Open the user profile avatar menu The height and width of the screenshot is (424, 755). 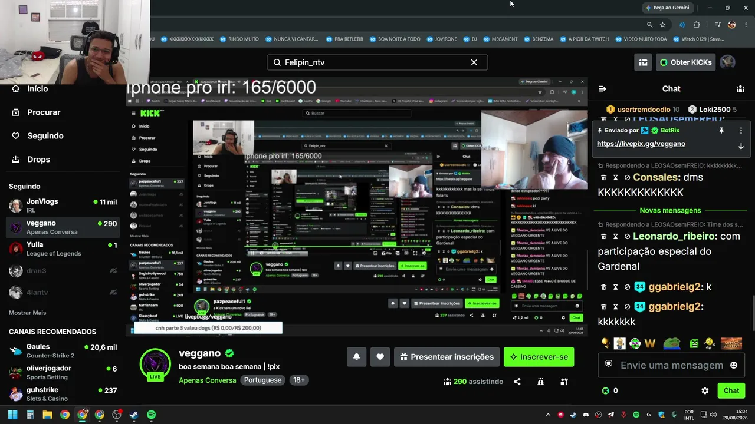coord(727,62)
